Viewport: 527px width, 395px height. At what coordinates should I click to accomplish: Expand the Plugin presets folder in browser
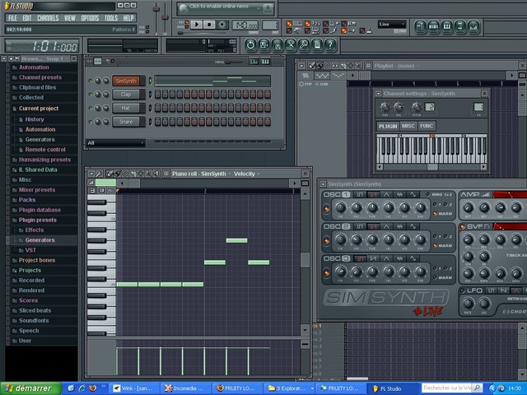click(37, 220)
